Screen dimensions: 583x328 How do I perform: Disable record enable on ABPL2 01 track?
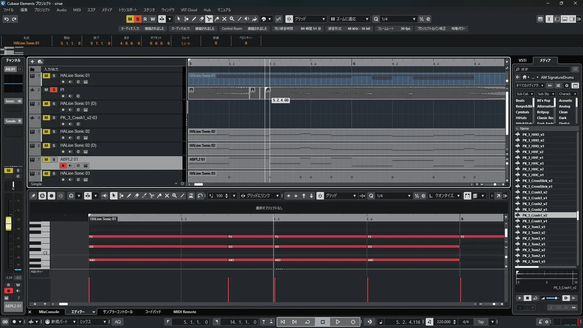point(63,166)
